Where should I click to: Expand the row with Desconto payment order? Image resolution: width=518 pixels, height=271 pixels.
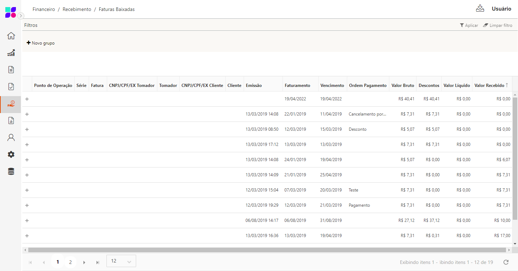coord(27,129)
